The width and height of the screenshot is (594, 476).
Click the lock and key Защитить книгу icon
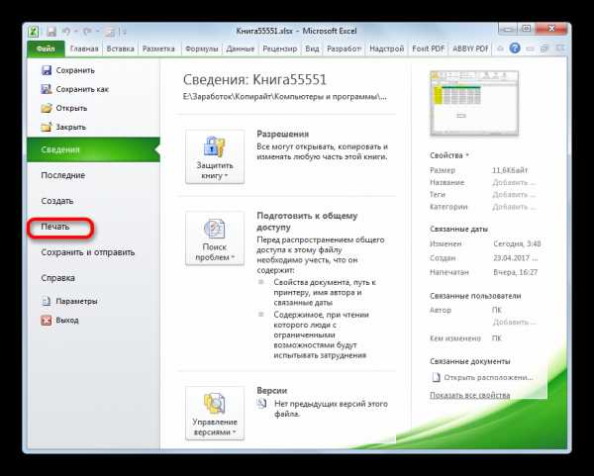[x=215, y=146]
